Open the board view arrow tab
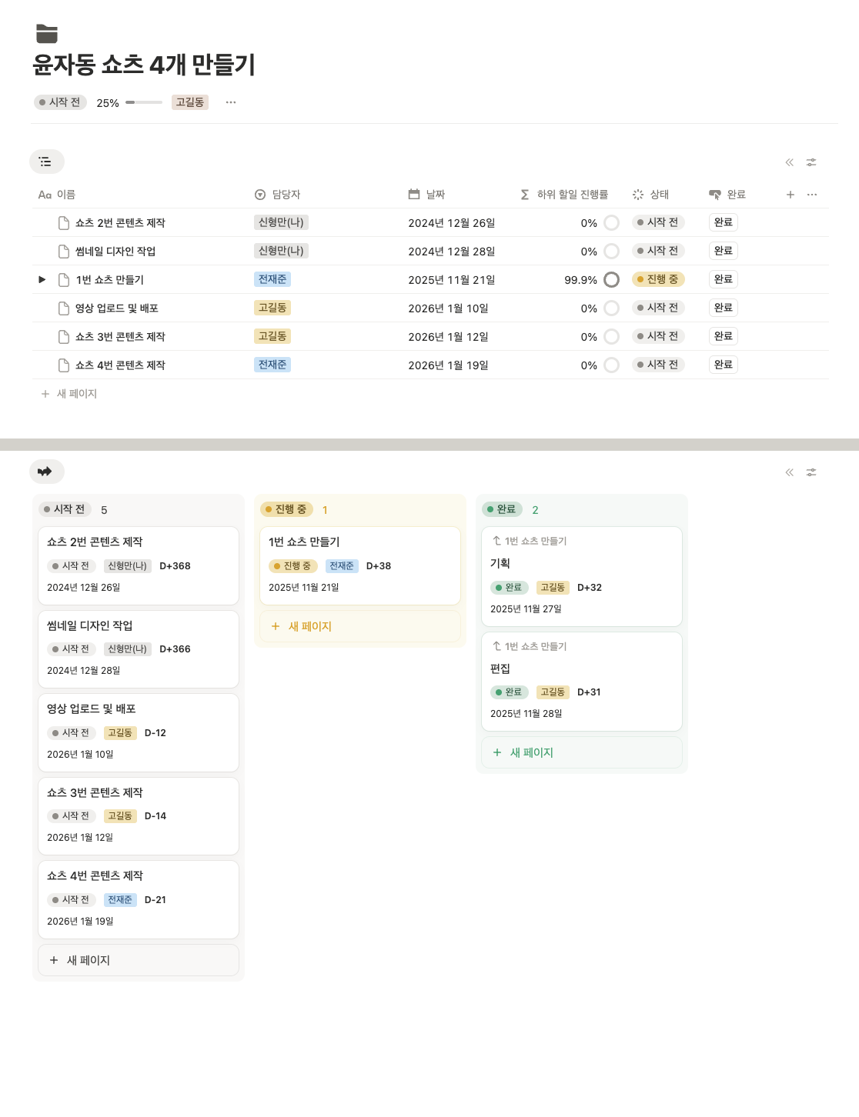859x1117 pixels. click(46, 472)
